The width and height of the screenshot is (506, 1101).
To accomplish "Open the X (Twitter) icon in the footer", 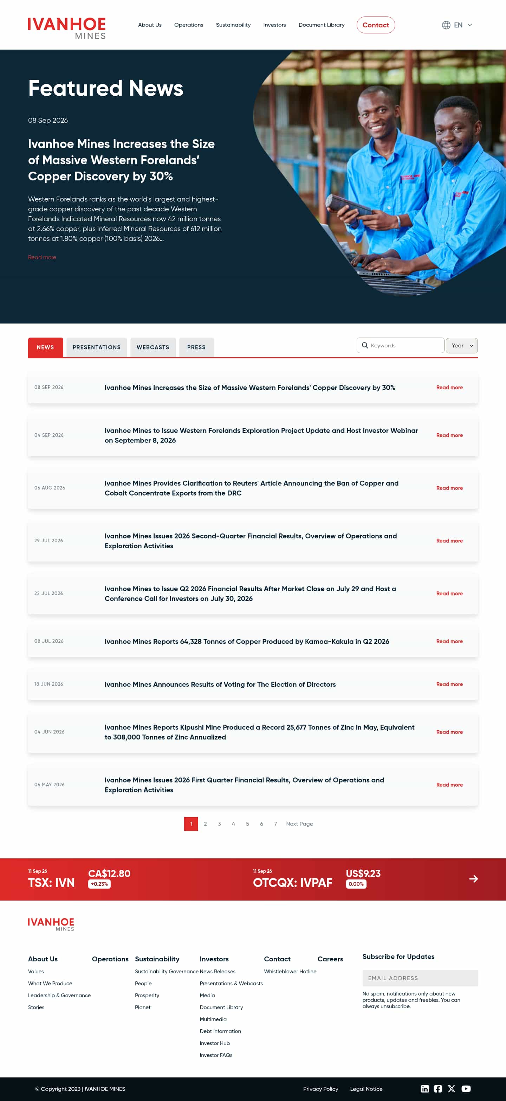I will 451,1089.
